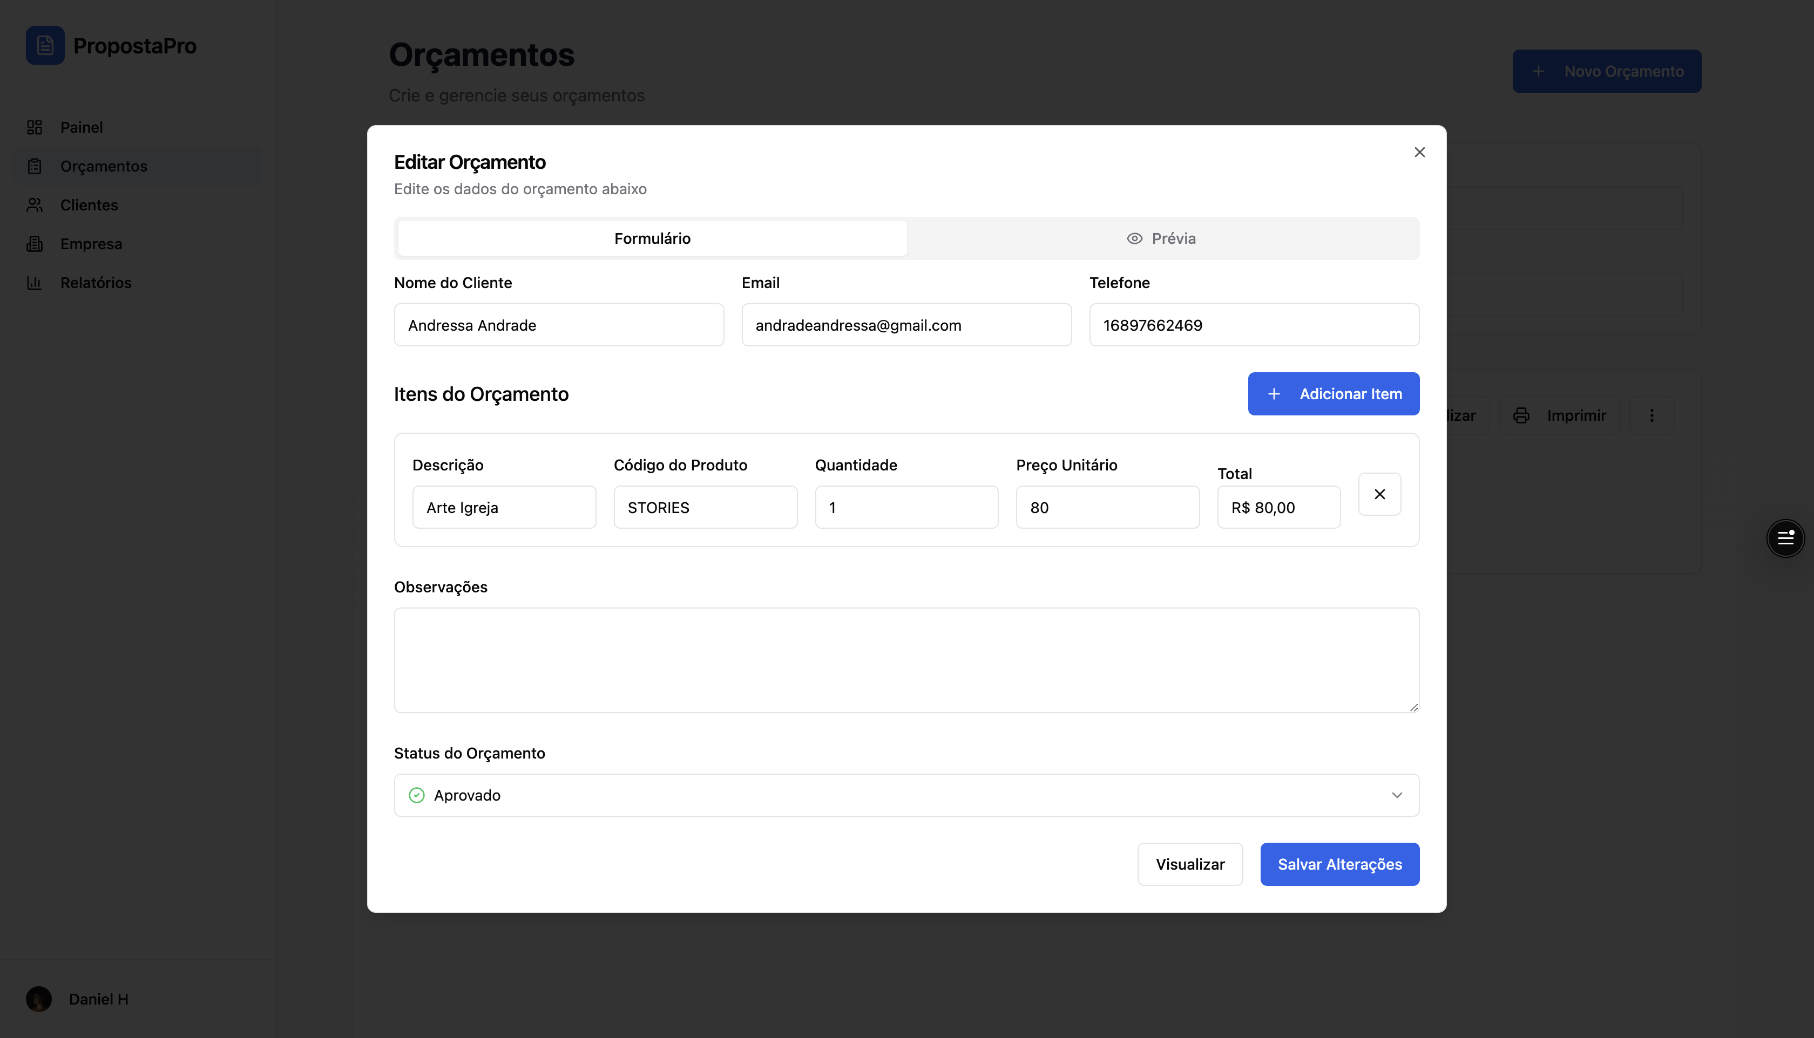This screenshot has width=1814, height=1038.
Task: Go to Clientes in the sidebar
Action: (x=137, y=204)
